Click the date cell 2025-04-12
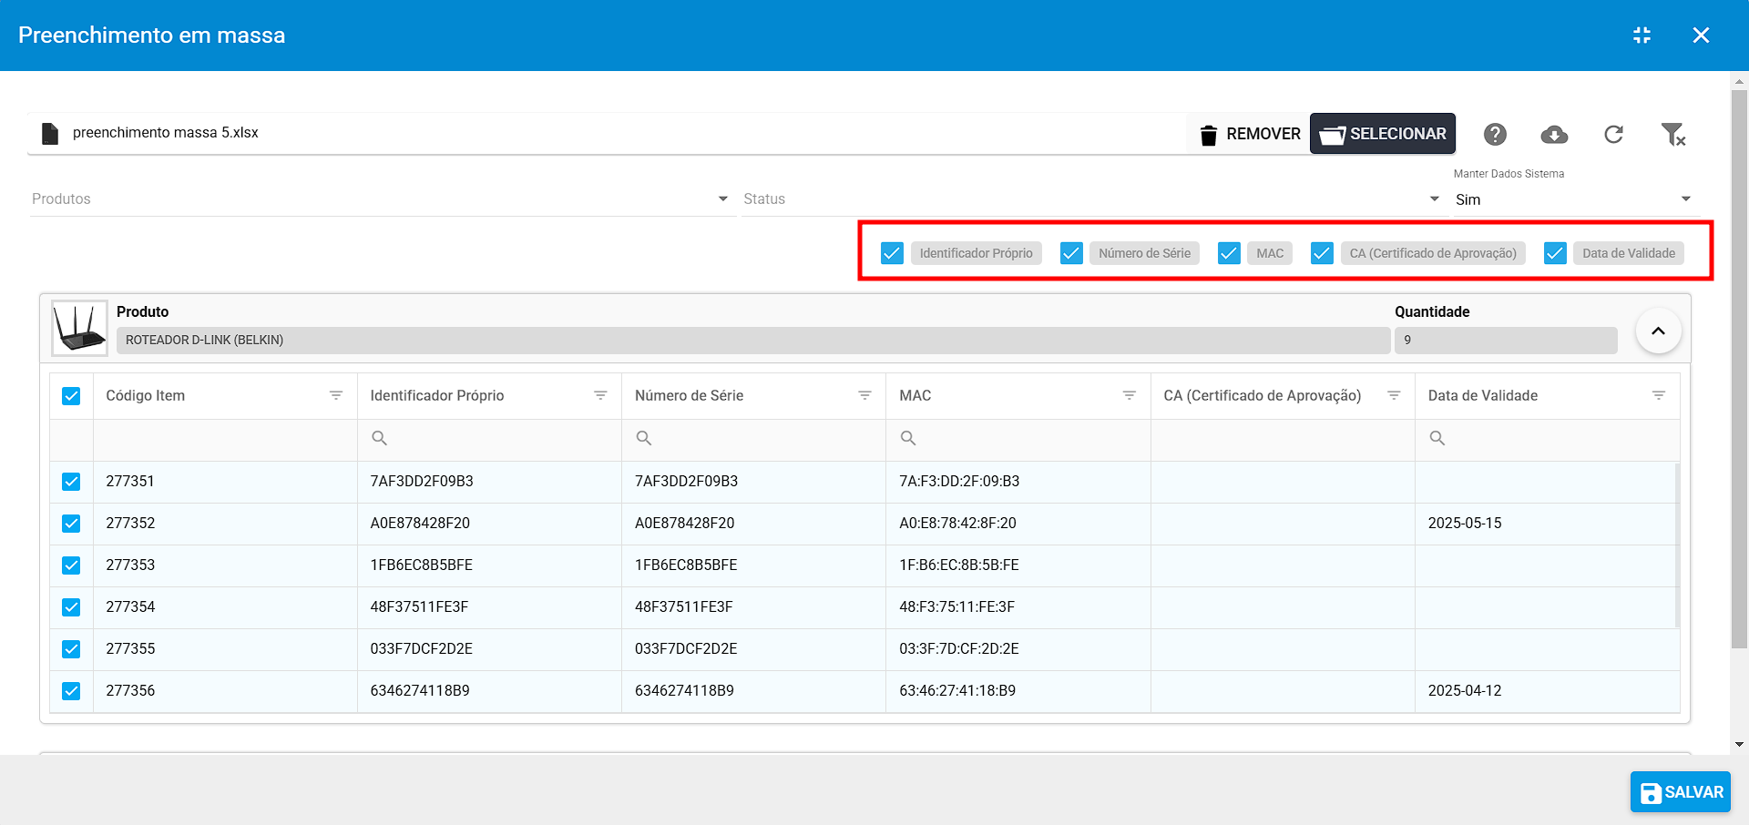The width and height of the screenshot is (1749, 825). pos(1547,691)
